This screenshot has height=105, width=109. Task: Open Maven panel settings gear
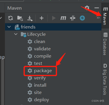pos(87,8)
